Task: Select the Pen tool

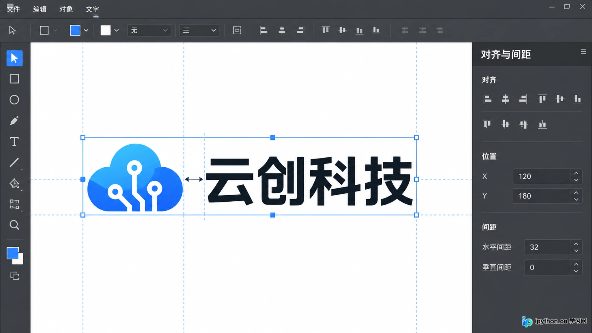Action: [15, 121]
